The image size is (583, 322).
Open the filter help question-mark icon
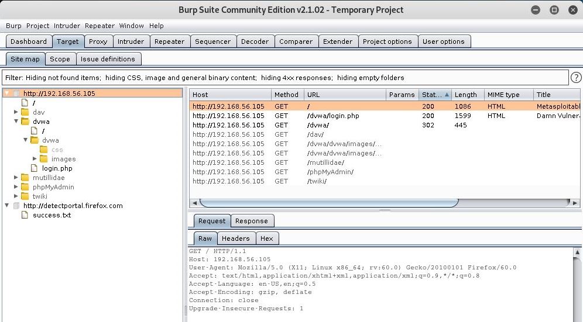coord(576,77)
